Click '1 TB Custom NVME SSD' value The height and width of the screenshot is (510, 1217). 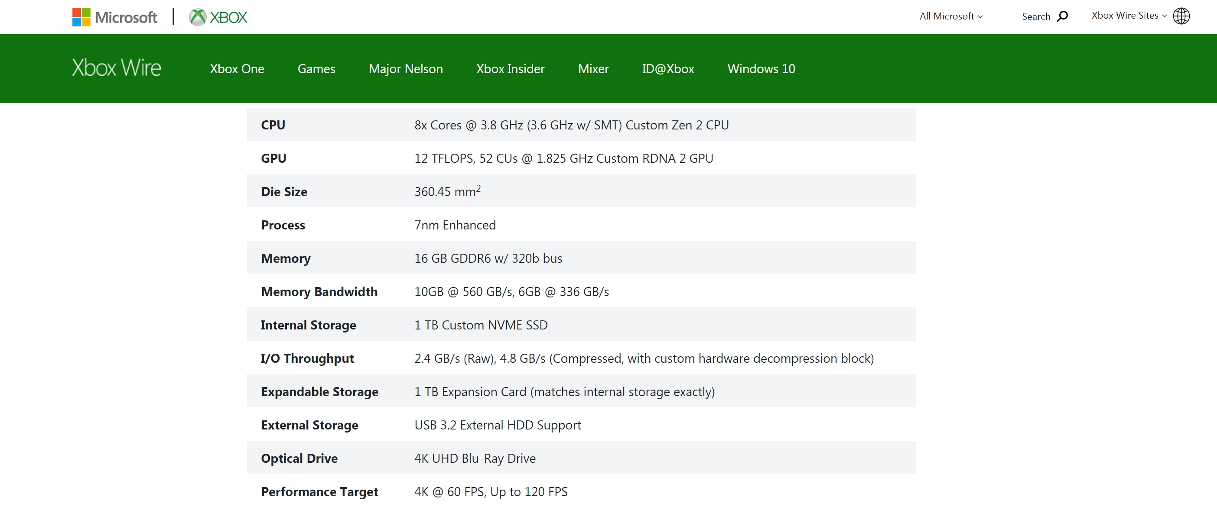[481, 325]
